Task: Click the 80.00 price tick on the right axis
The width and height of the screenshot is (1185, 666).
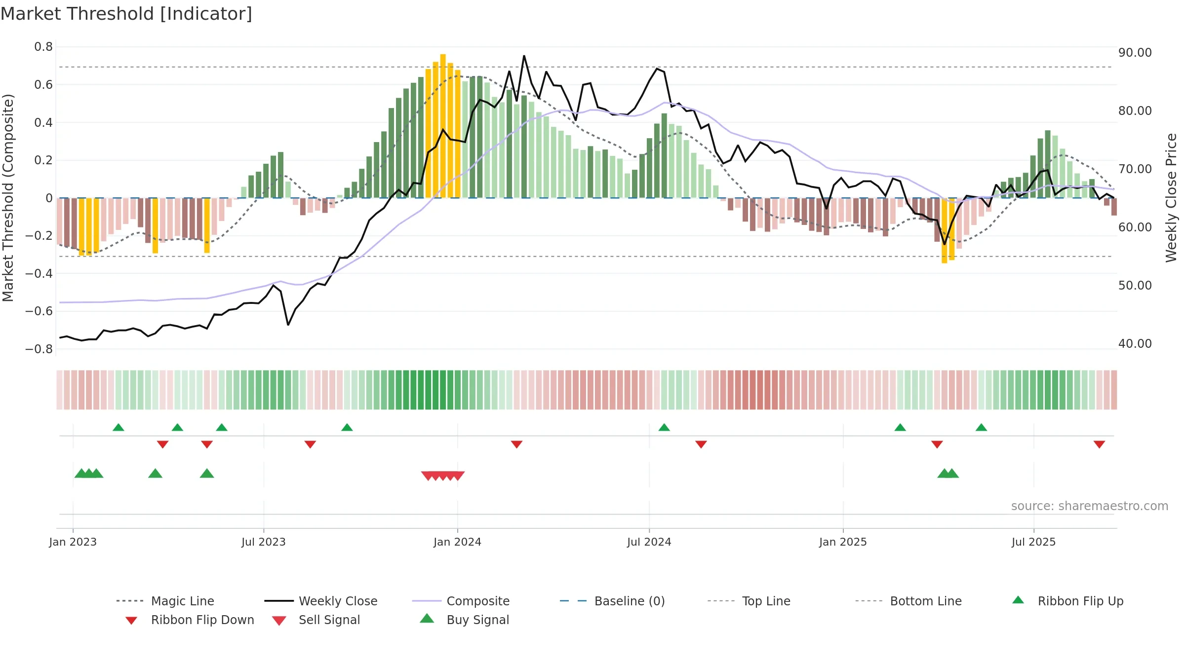Action: click(1135, 111)
